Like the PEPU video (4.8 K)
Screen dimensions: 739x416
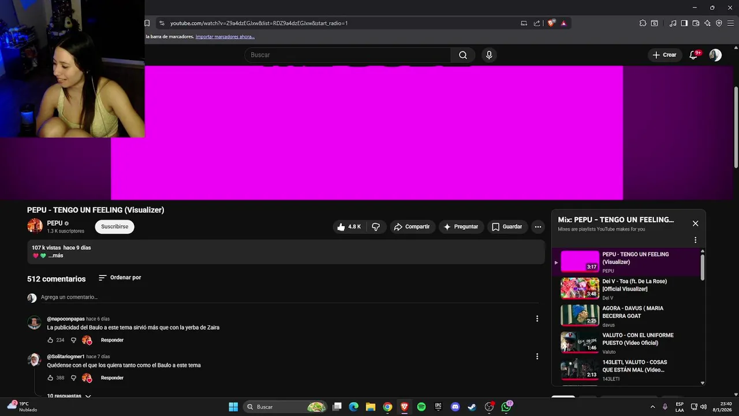coord(349,227)
